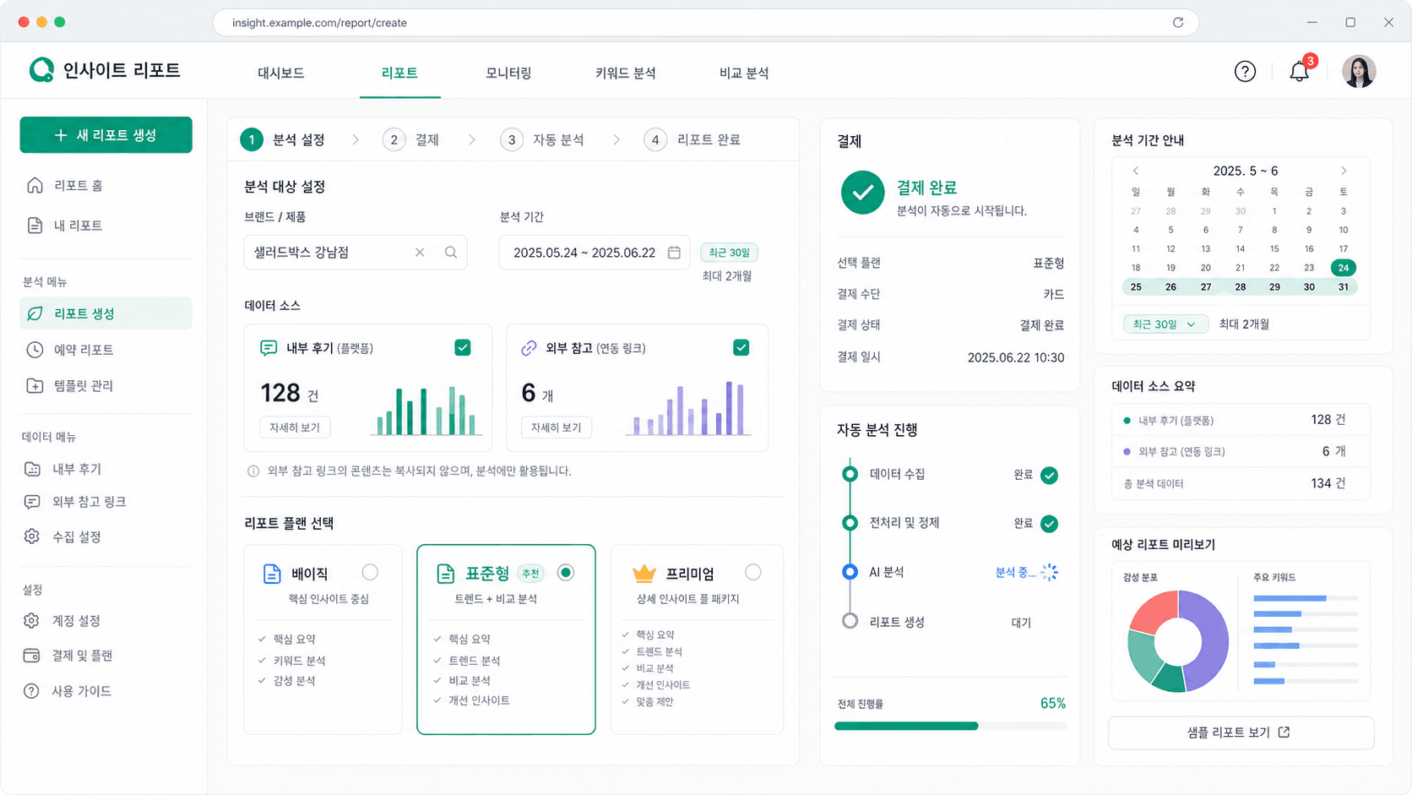Click the 결제 및 플랜 wallet icon
The height and width of the screenshot is (795, 1412).
pyautogui.click(x=31, y=656)
